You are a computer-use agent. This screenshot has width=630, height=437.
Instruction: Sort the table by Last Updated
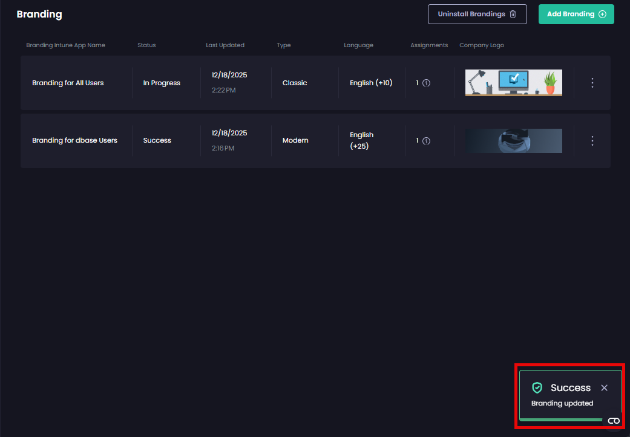[x=225, y=45]
